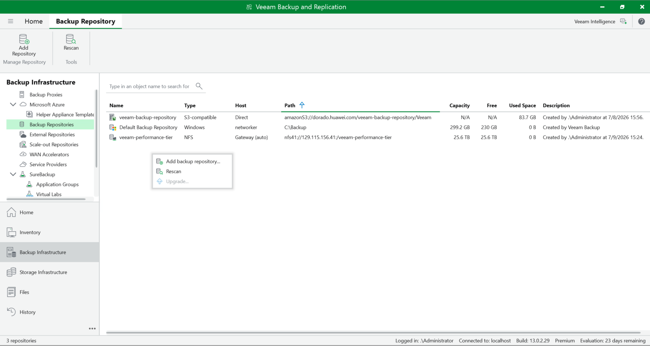The image size is (650, 346).
Task: Click the C:\Backup path cell
Action: (x=295, y=128)
